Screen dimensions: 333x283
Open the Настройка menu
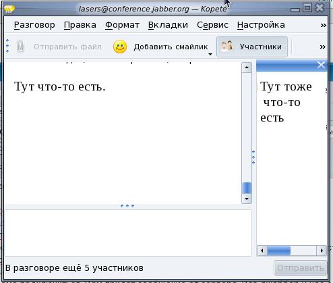pos(261,25)
